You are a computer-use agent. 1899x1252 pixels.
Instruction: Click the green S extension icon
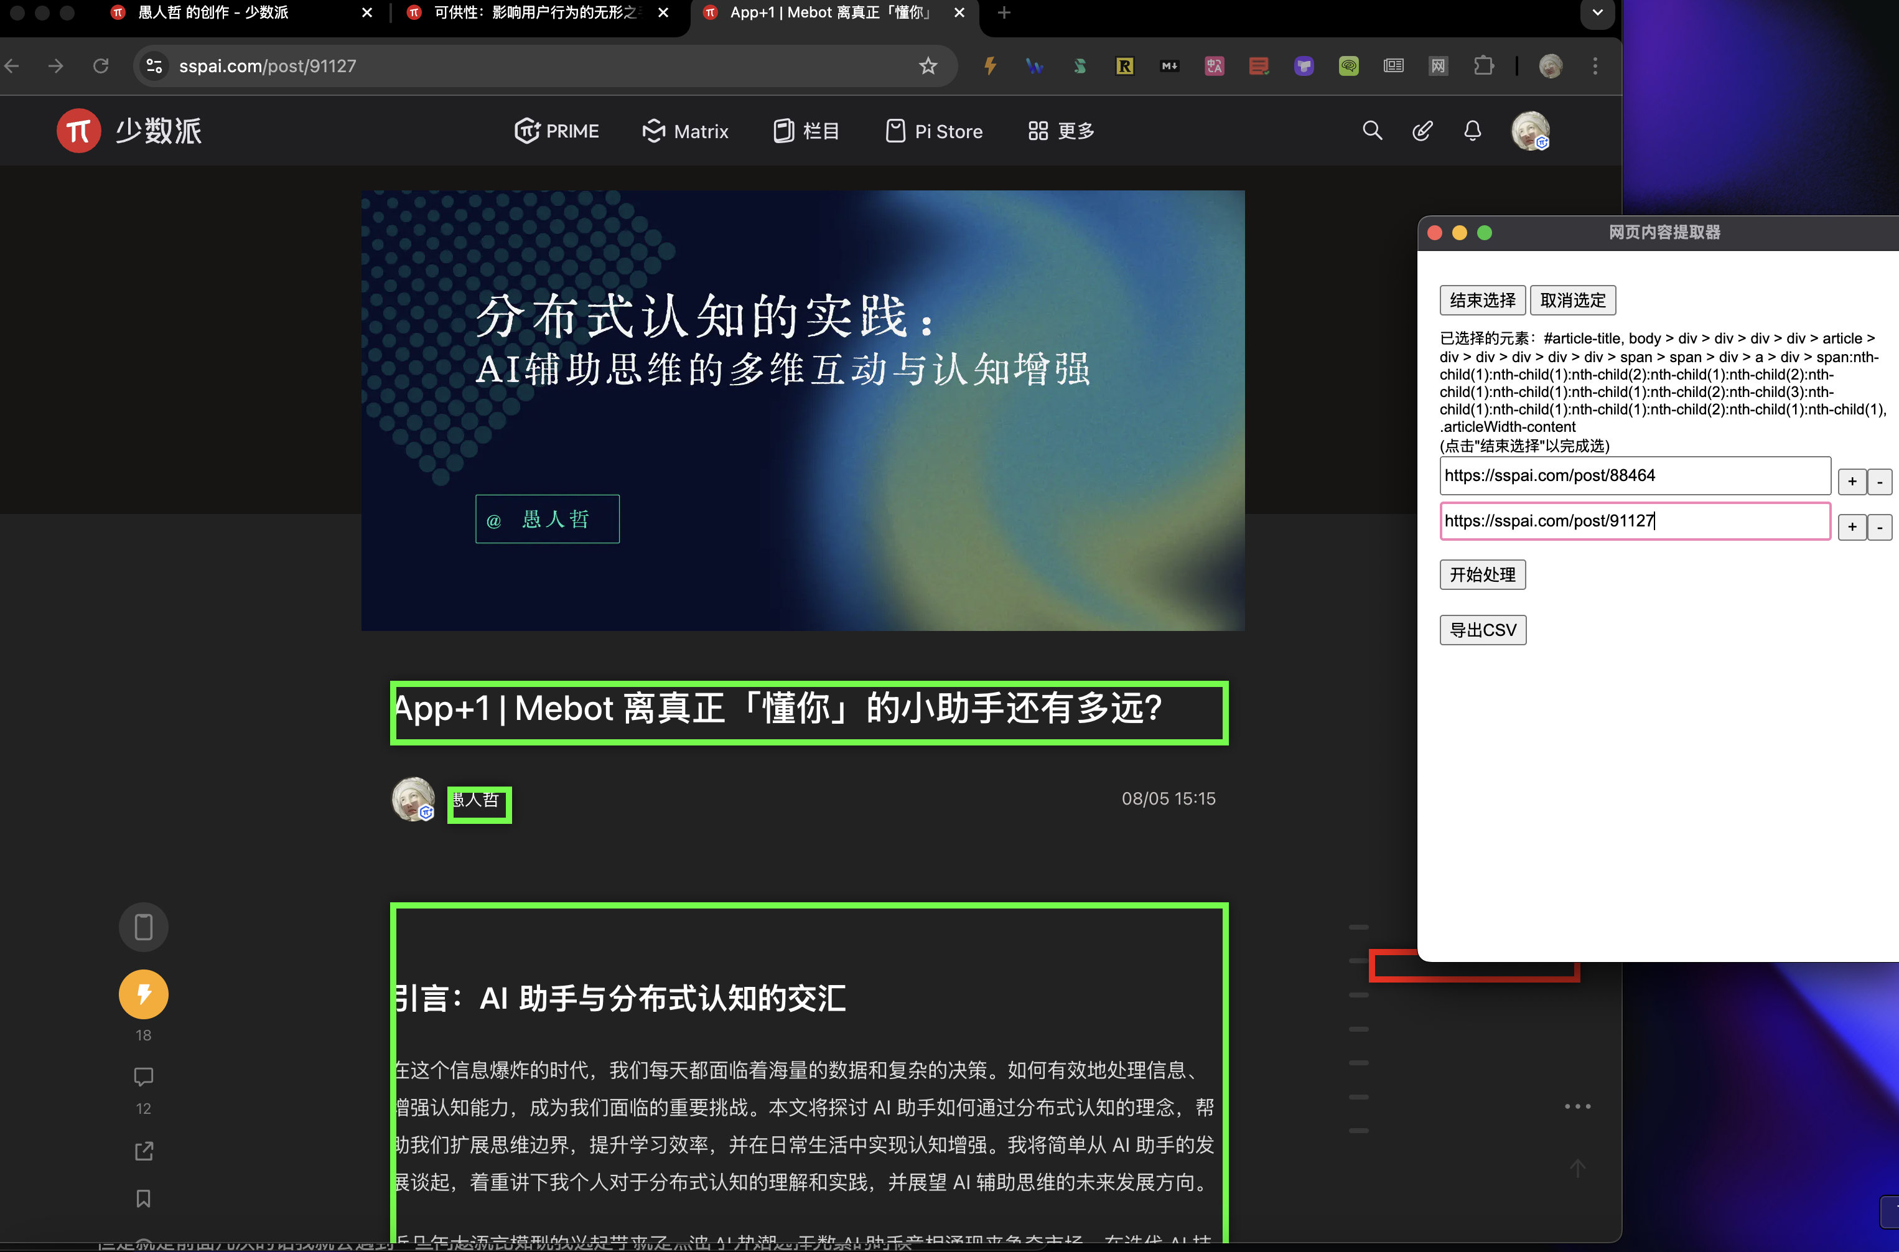tap(1080, 65)
